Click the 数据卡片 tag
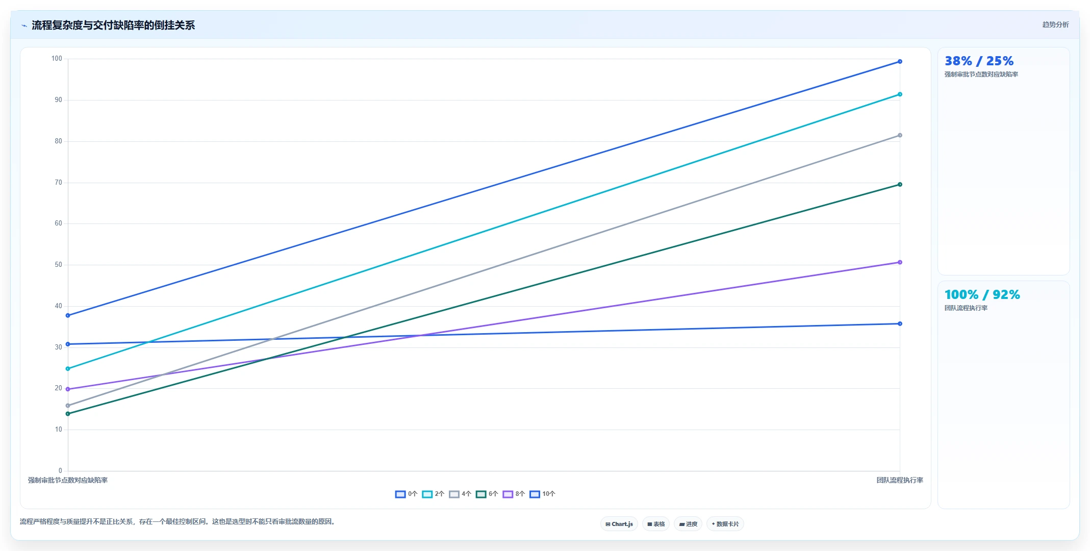The width and height of the screenshot is (1090, 551). coord(725,524)
